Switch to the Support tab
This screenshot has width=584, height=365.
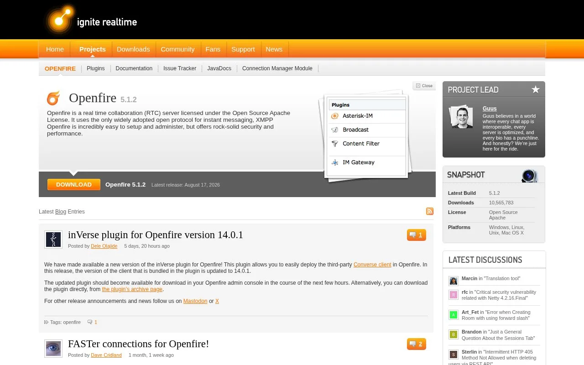(243, 49)
